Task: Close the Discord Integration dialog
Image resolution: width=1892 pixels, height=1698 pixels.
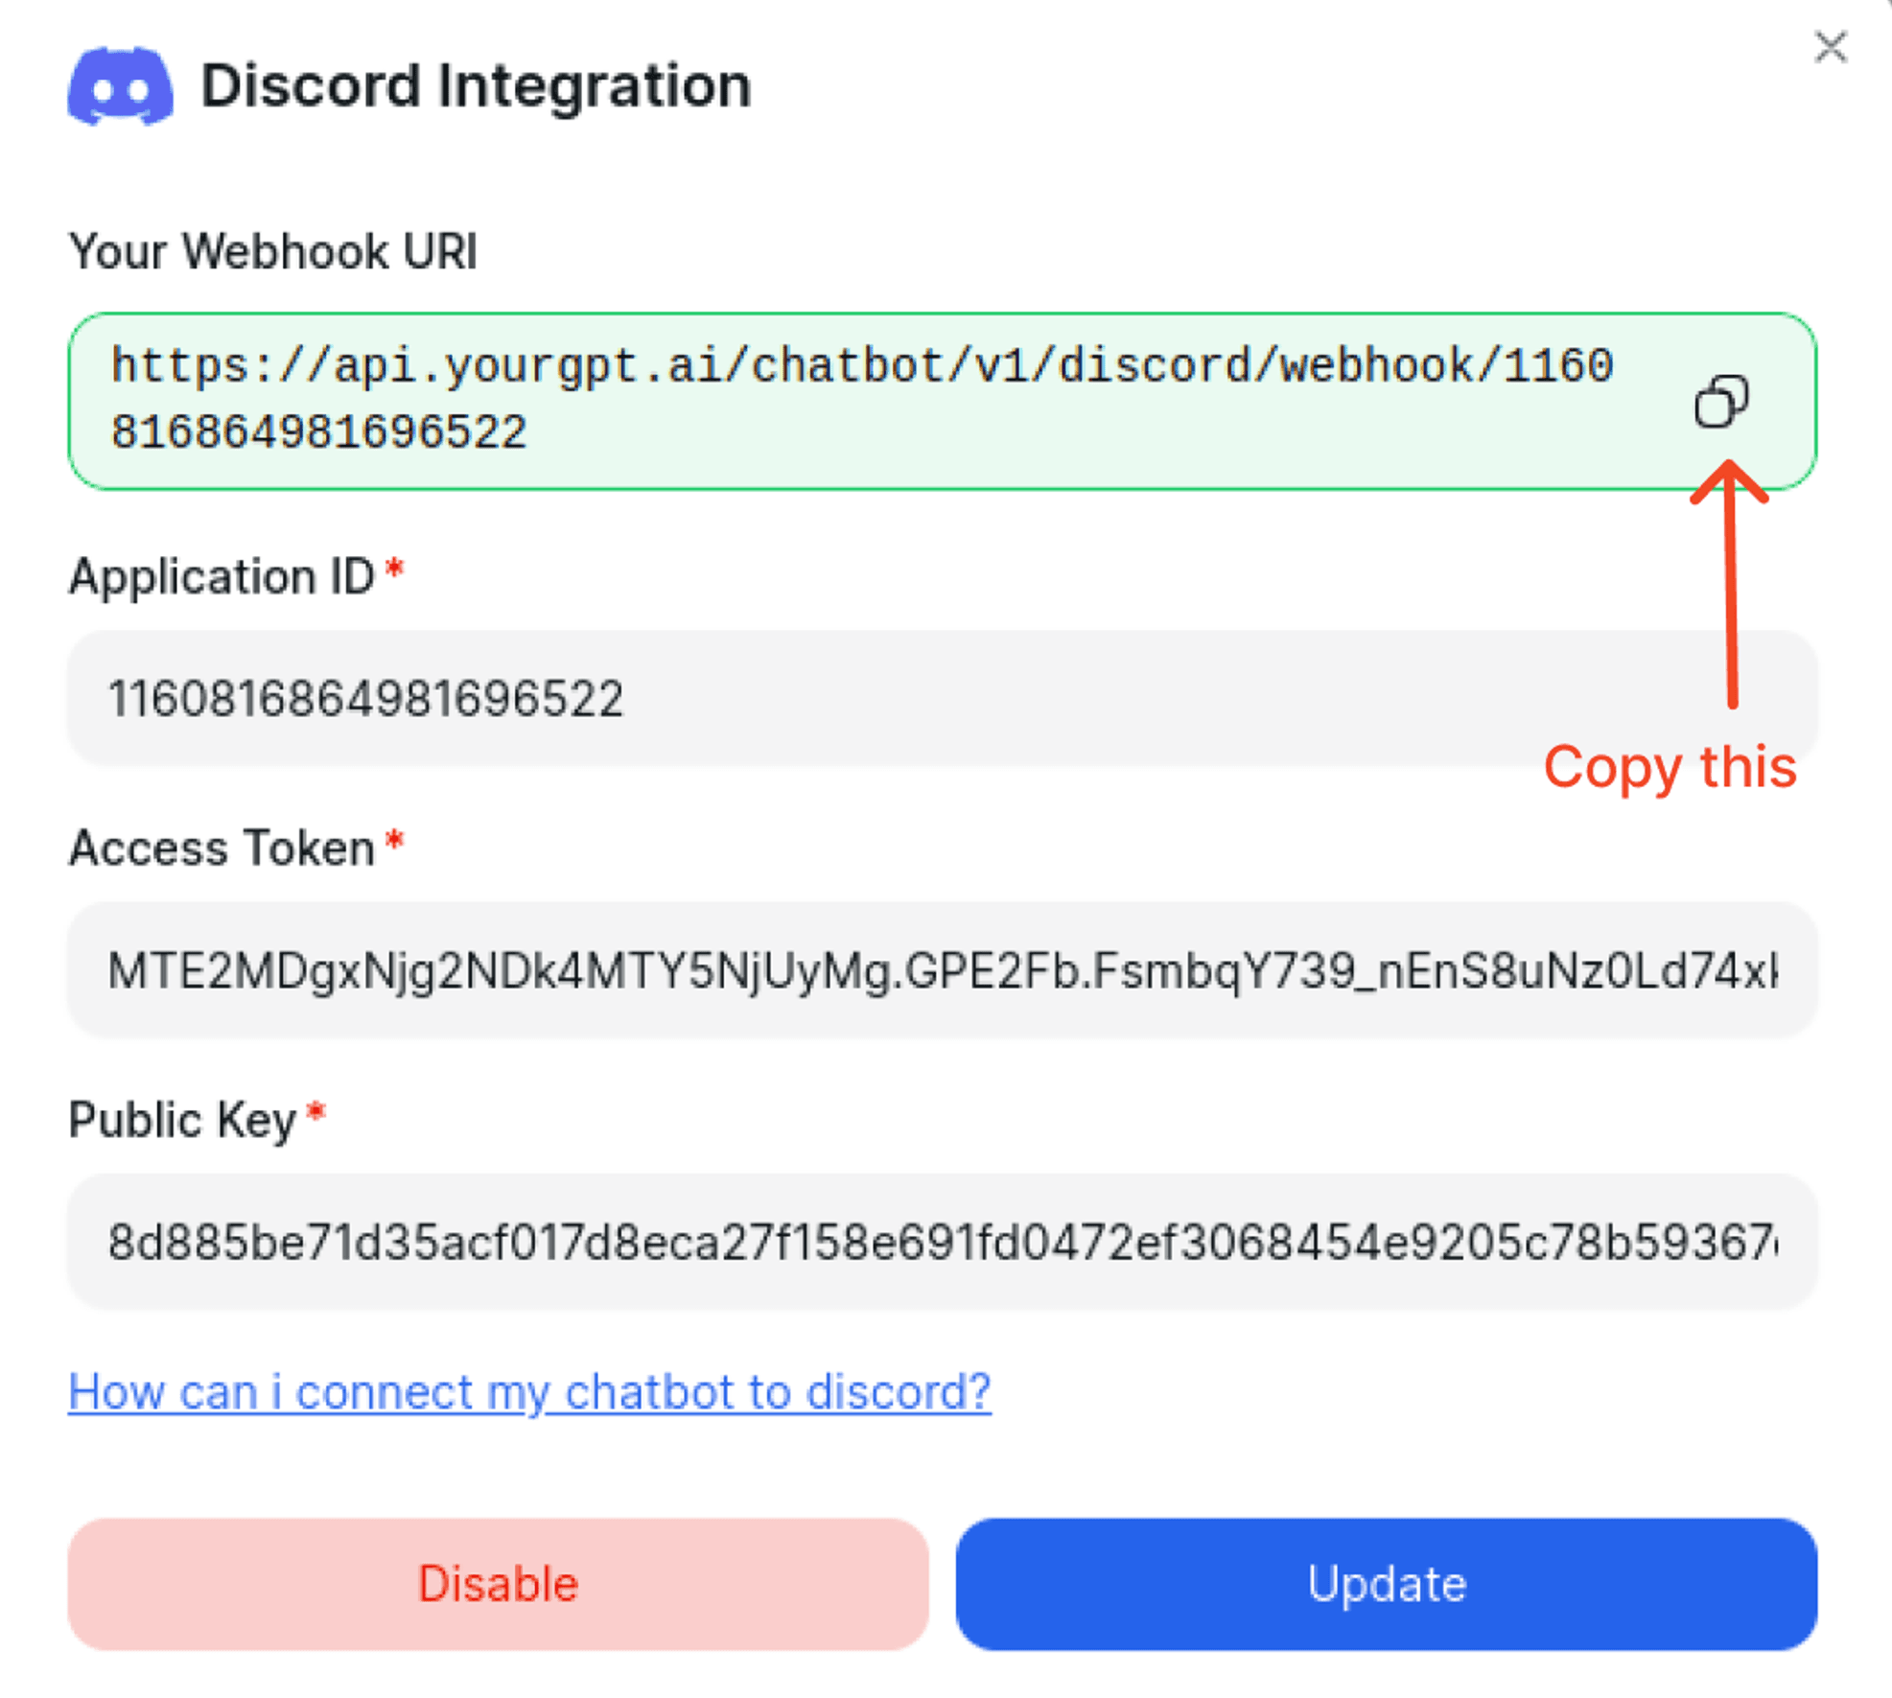Action: click(1831, 47)
